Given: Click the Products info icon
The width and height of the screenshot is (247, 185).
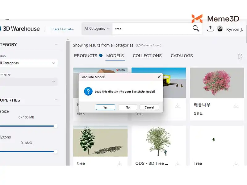Looking at the screenshot, I should (101, 55).
